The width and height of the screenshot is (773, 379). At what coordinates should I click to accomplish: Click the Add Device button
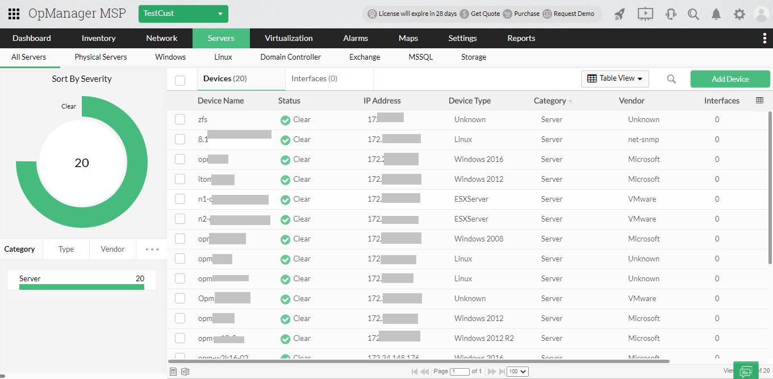click(730, 79)
